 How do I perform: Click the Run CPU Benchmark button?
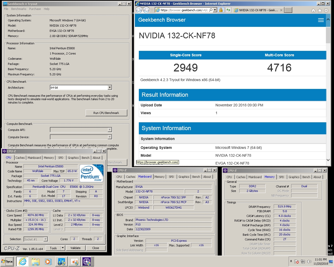pyautogui.click(x=106, y=113)
